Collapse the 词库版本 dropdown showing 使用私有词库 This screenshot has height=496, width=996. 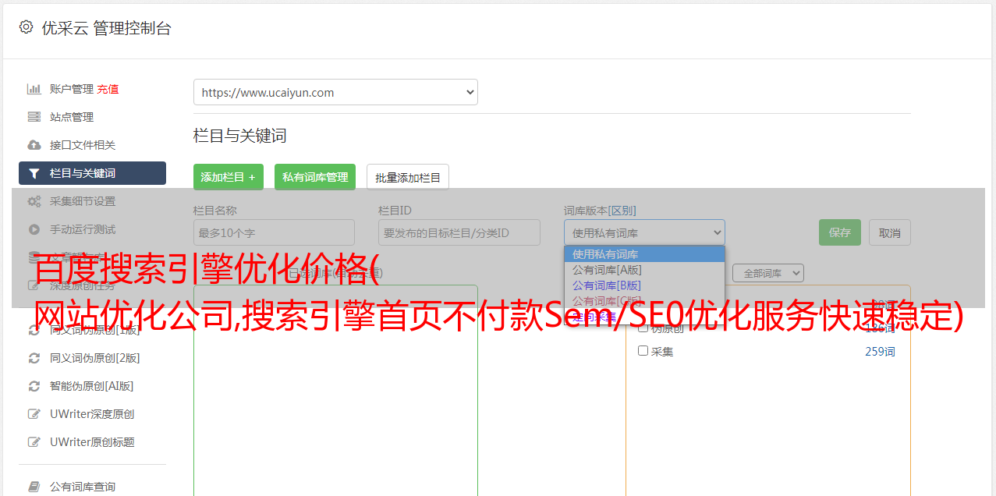644,232
